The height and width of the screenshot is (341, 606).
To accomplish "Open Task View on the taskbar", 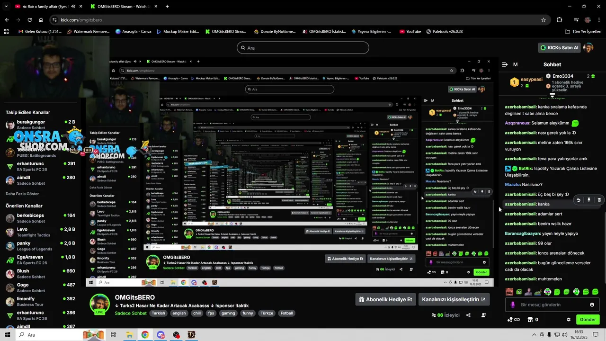I will 113,335.
